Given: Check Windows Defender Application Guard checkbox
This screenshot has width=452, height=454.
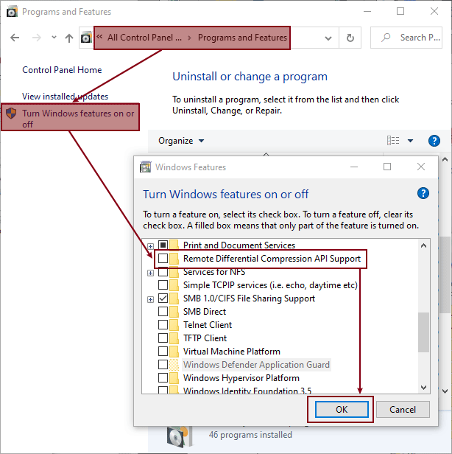Looking at the screenshot, I should click(x=163, y=365).
